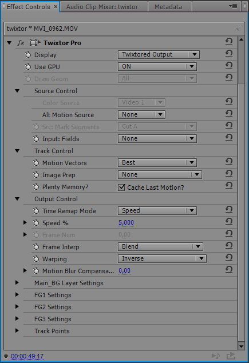Expand FG2 Settings
This screenshot has width=249, height=363.
[17, 307]
